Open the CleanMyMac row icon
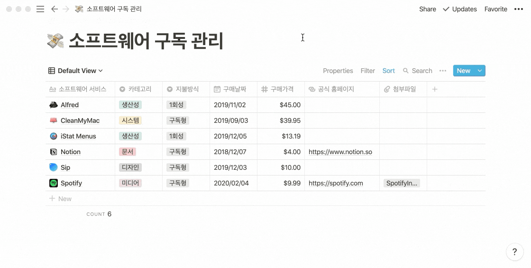Screen dimensions: 531x268 click(x=54, y=120)
